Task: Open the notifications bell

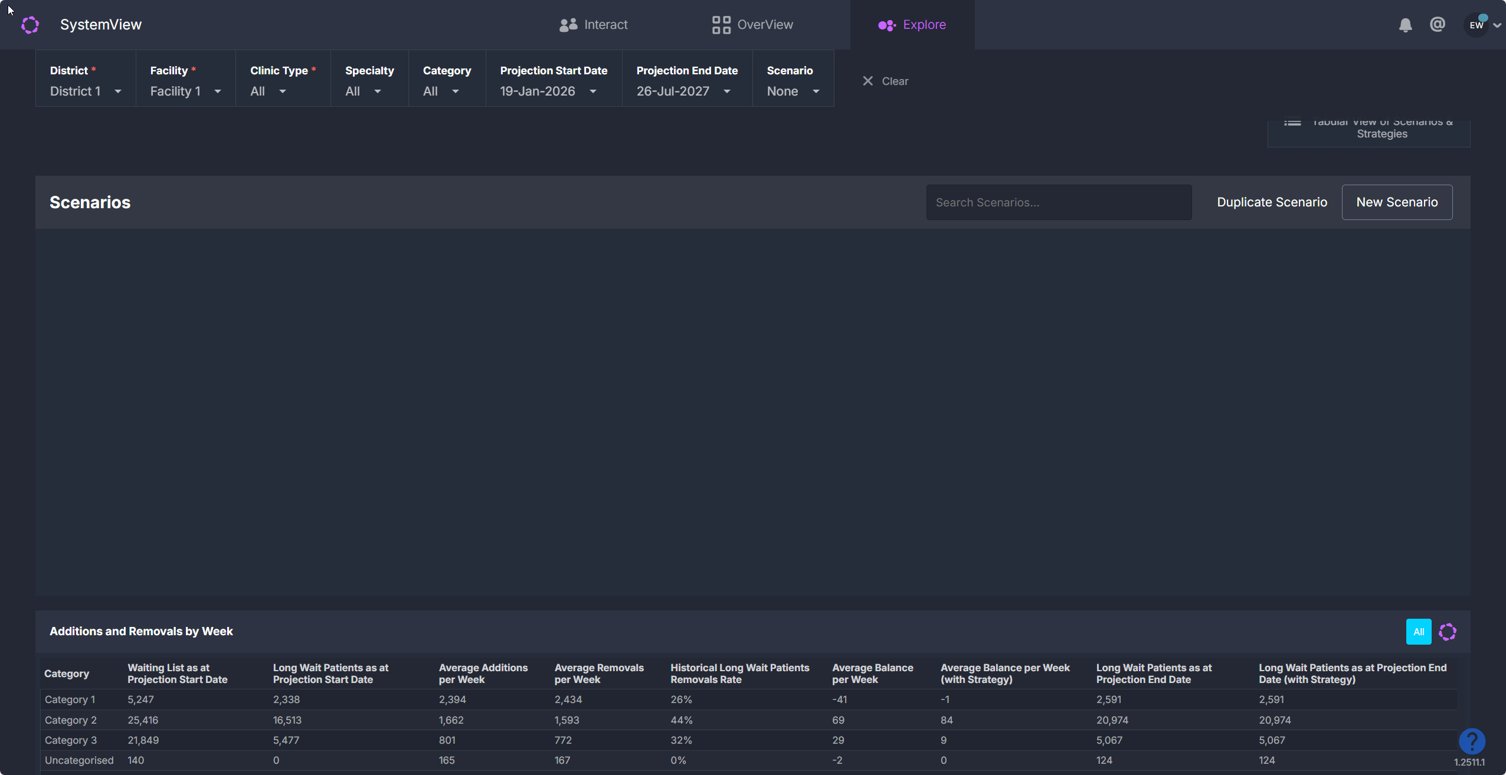Action: tap(1405, 25)
